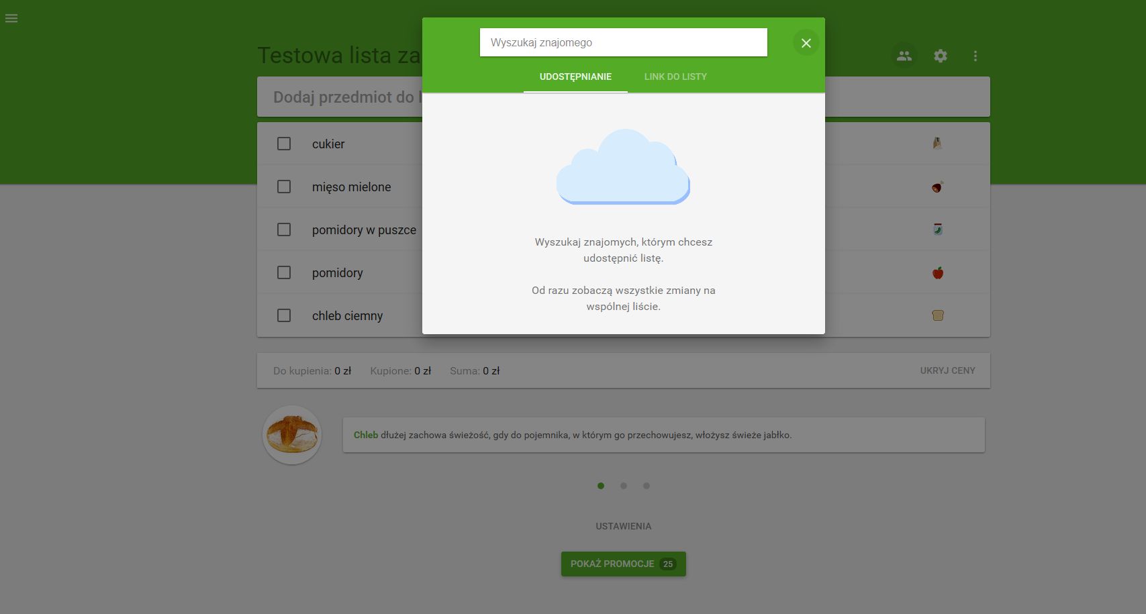The height and width of the screenshot is (614, 1146).
Task: Mark pomidory w puszce as bought
Action: tap(284, 229)
